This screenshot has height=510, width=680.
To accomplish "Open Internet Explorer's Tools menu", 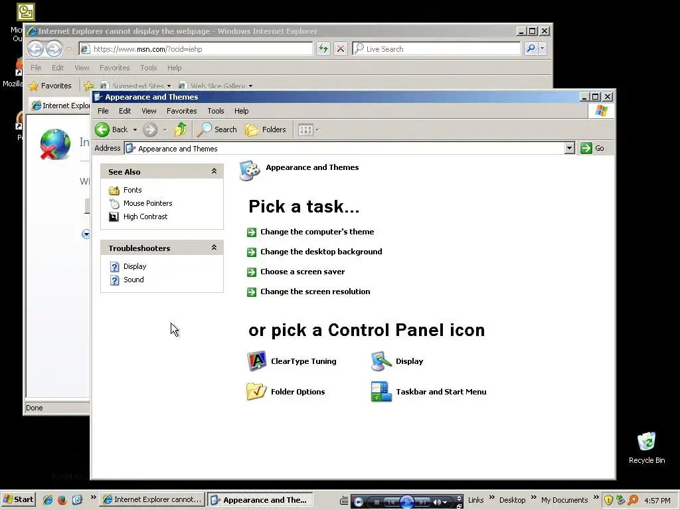I will point(148,68).
